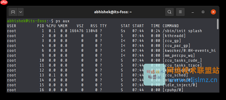Open the hamburger menu
The width and height of the screenshot is (226, 100).
(180, 12)
